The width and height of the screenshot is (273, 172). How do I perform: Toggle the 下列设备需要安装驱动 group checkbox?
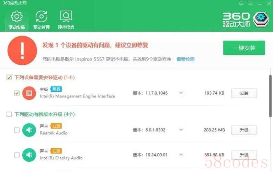pyautogui.click(x=9, y=77)
